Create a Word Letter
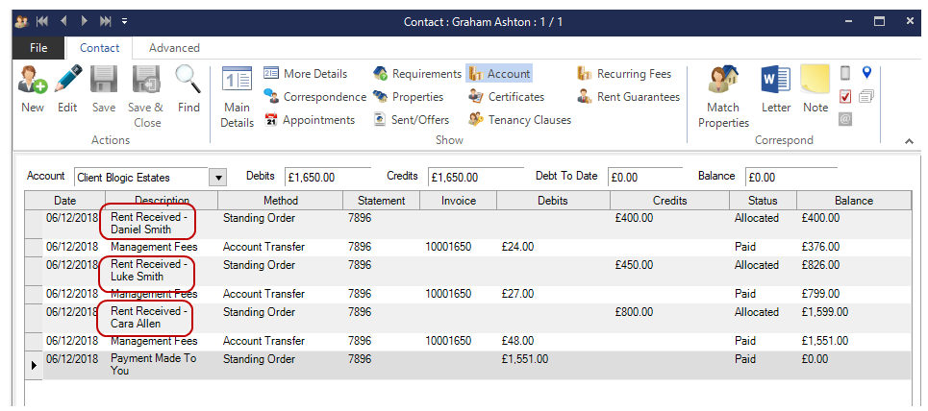The image size is (928, 411). coord(775,88)
